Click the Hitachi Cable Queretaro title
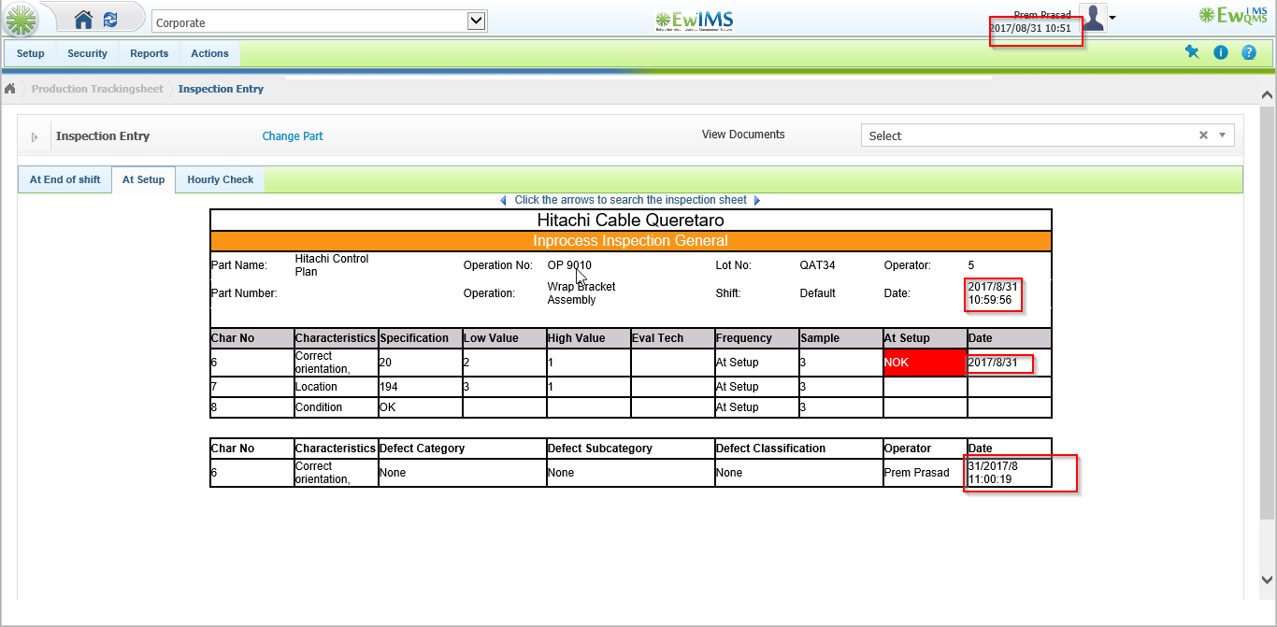Viewport: 1277px width, 627px height. click(630, 221)
